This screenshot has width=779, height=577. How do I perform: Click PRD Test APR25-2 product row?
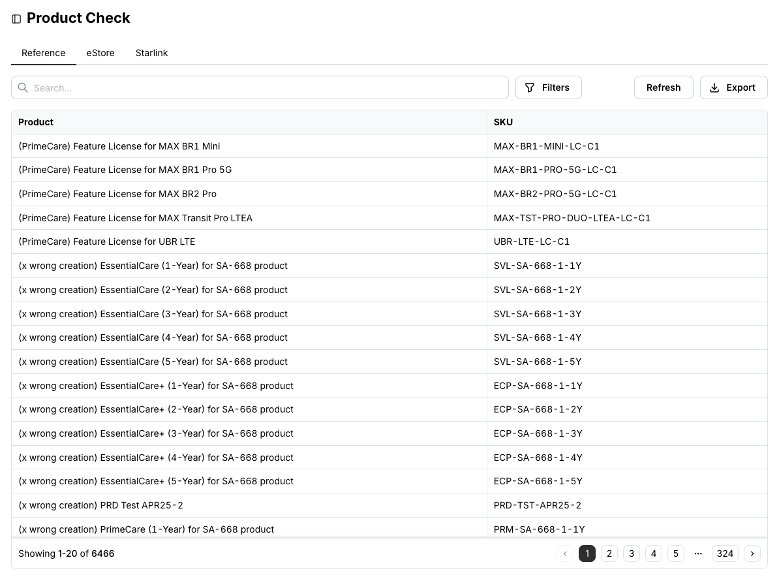389,505
